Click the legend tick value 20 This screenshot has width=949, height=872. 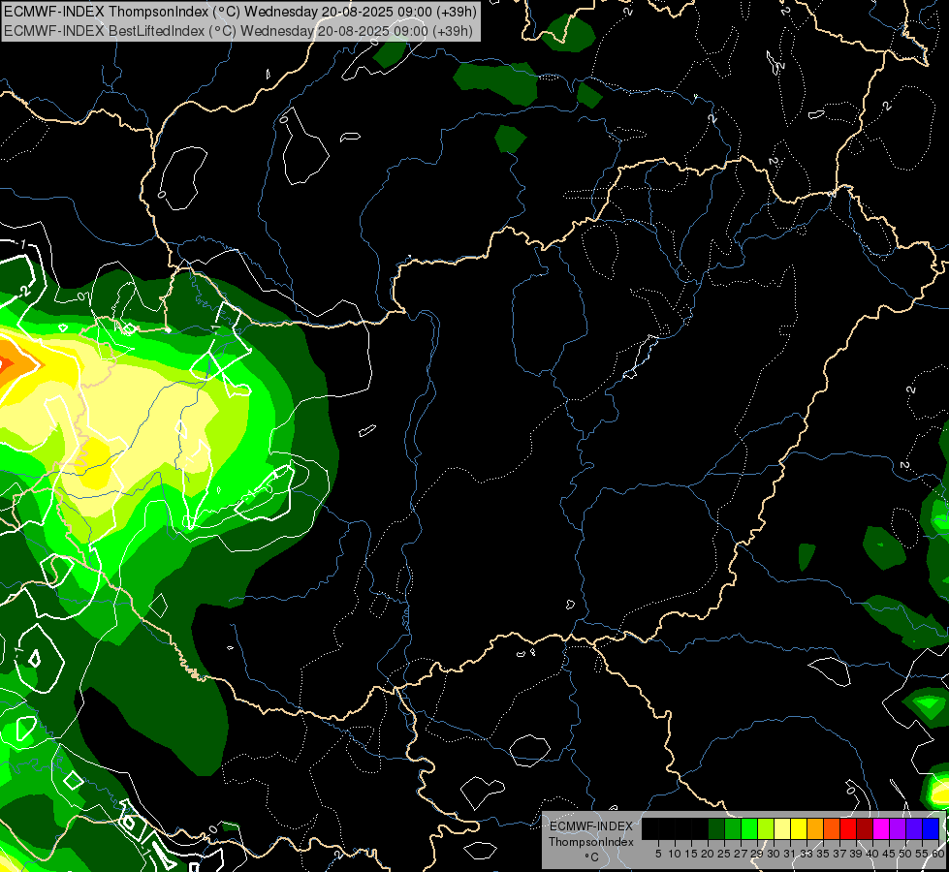coord(709,854)
